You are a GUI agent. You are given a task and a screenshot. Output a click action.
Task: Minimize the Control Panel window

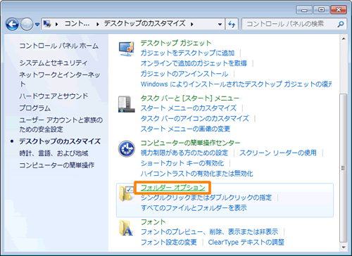pyautogui.click(x=304, y=10)
